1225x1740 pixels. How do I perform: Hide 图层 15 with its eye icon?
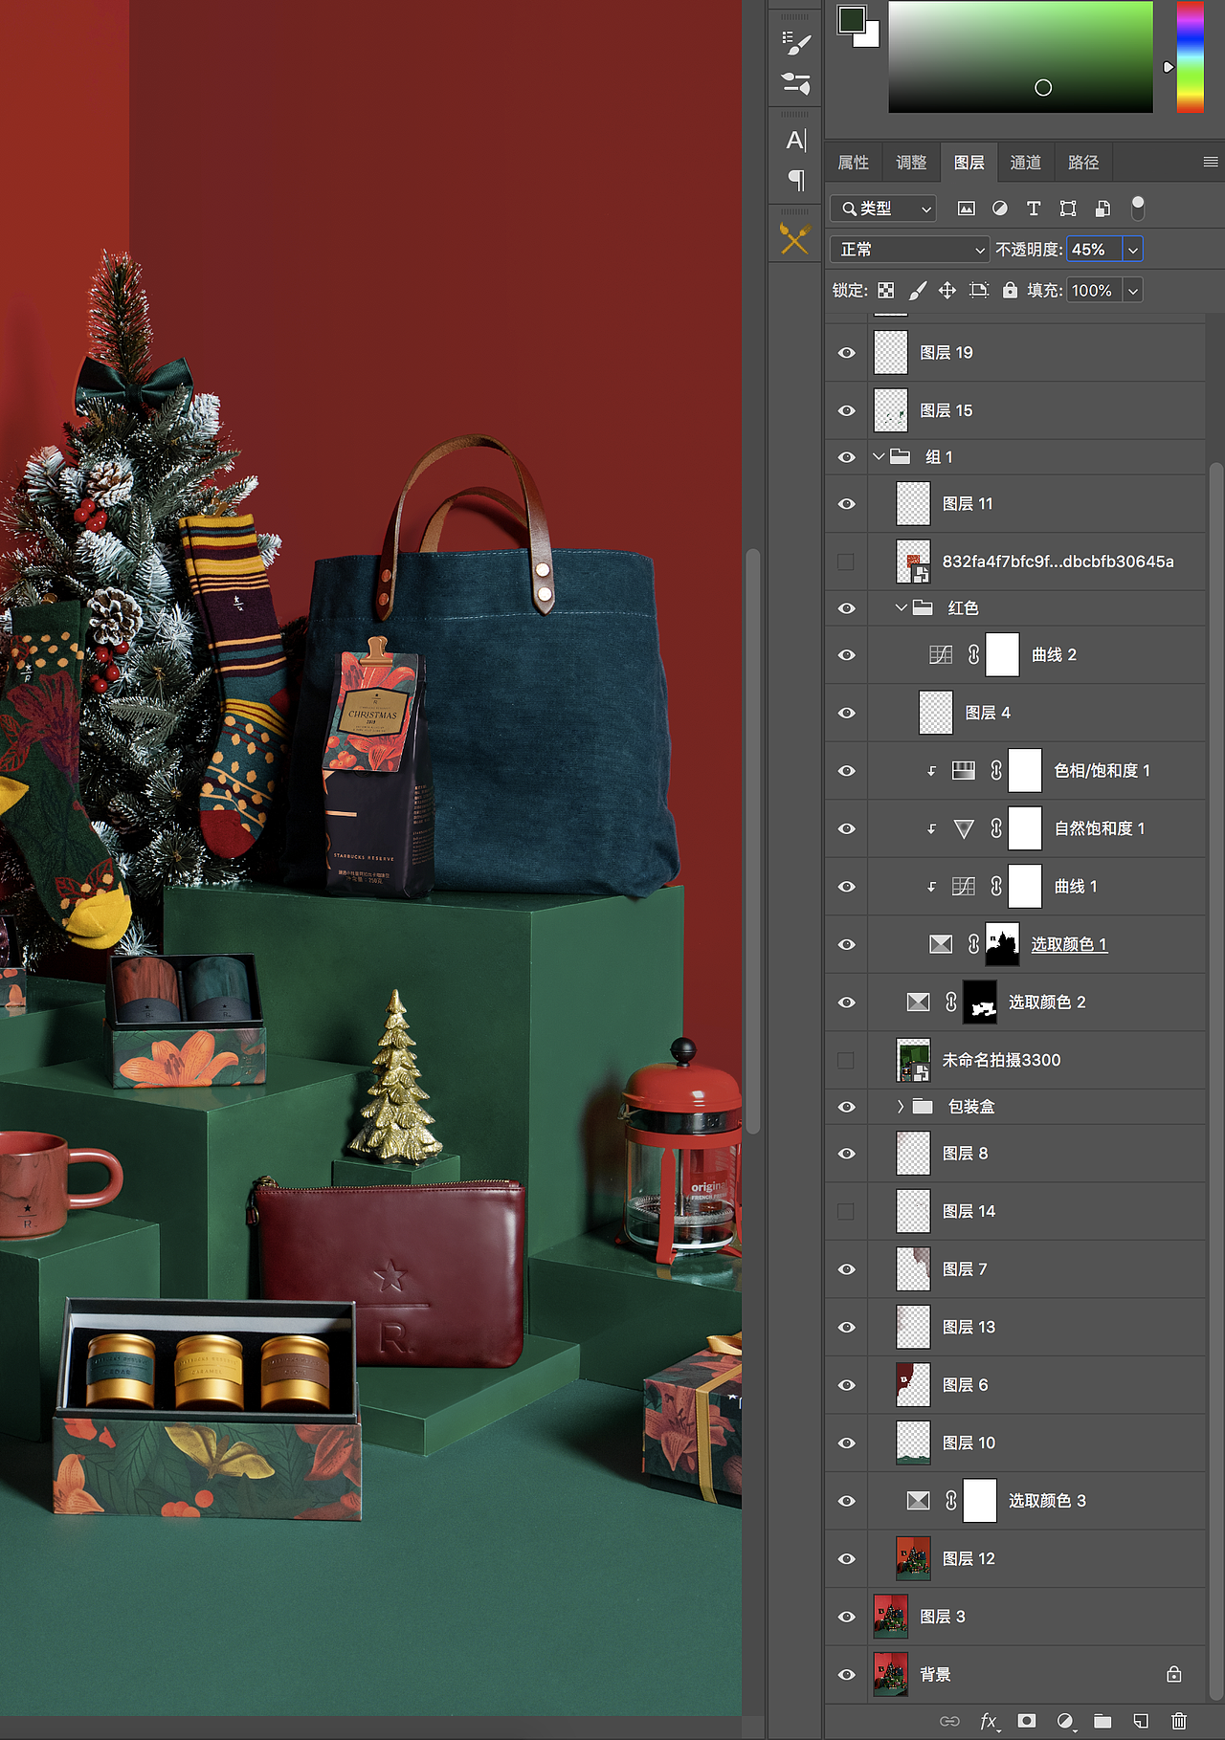pyautogui.click(x=847, y=410)
